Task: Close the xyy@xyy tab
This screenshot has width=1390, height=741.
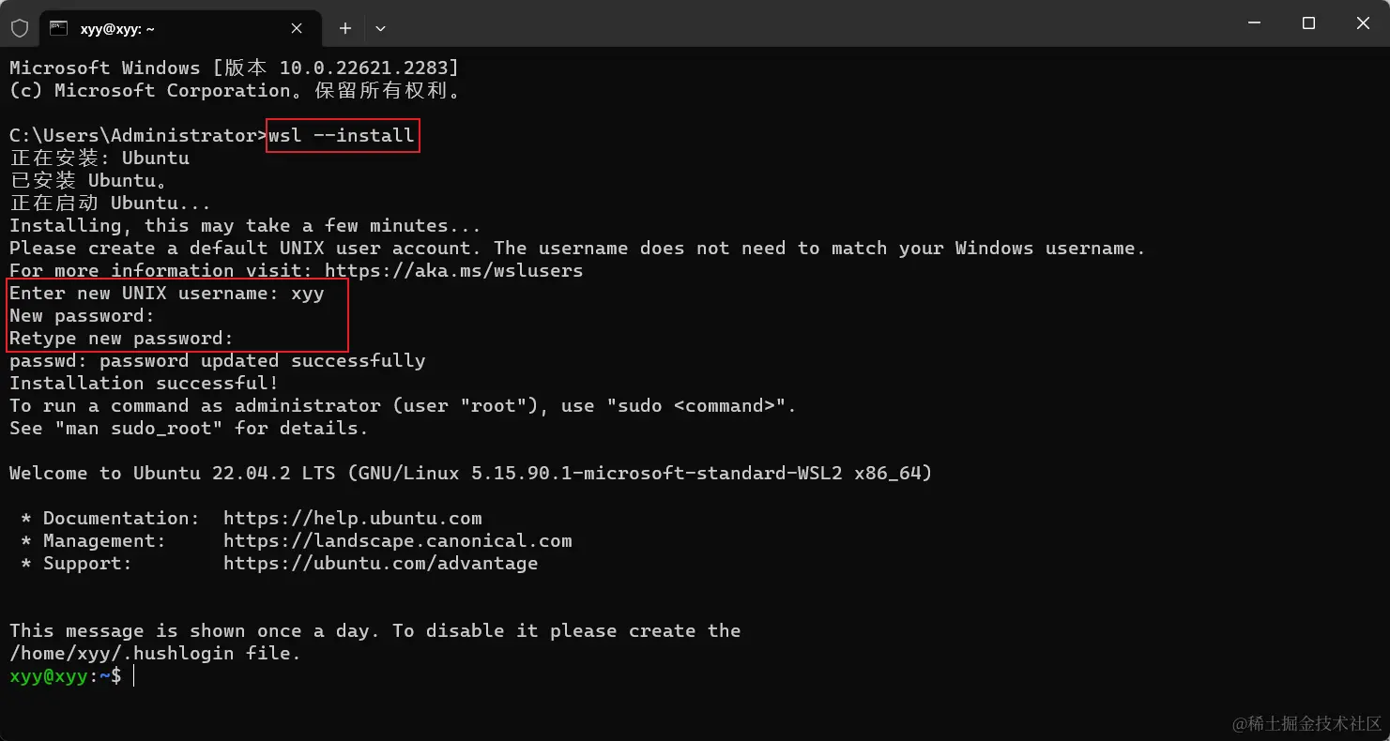Action: (x=297, y=28)
